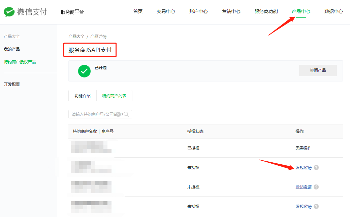Image resolution: width=350 pixels, height=217 pixels.
Task: Click the 产品详情 breadcrumb text
Action: [98, 37]
